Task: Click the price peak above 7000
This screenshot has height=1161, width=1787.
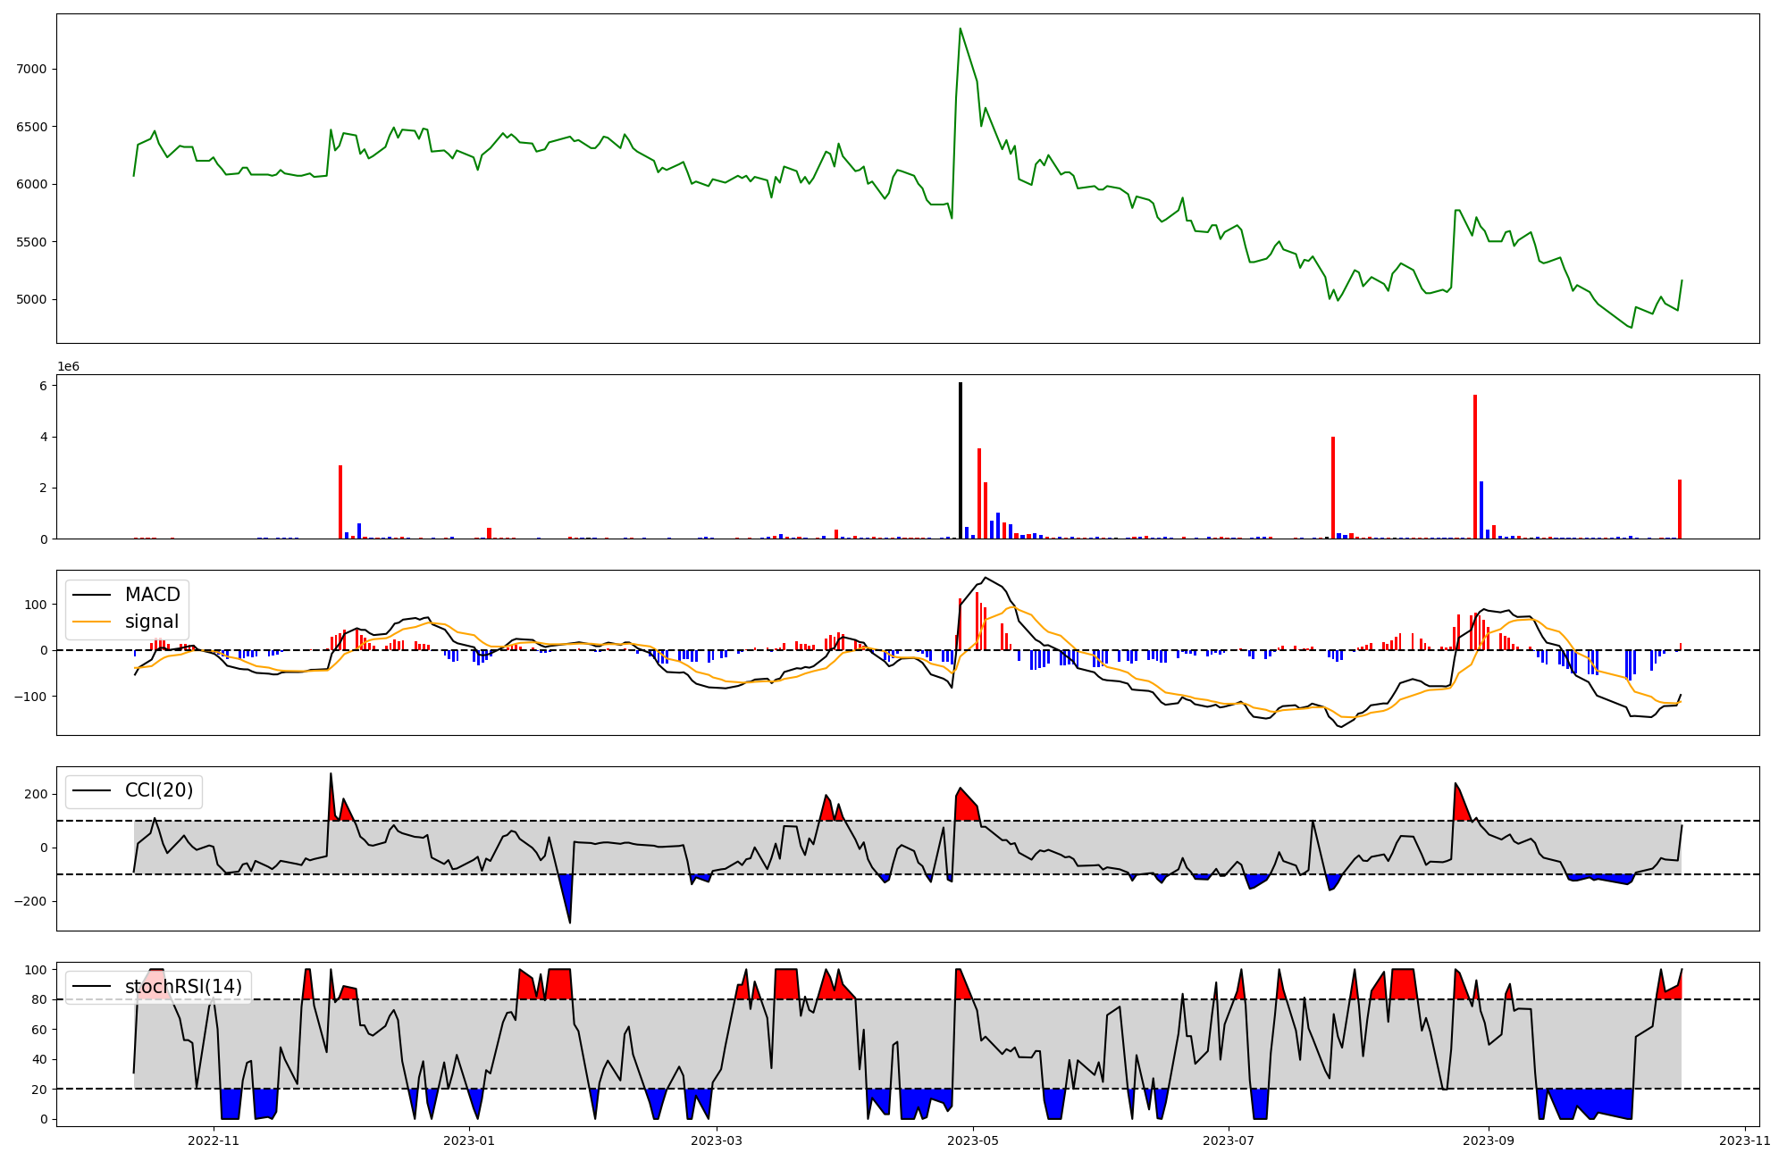Action: coord(960,29)
